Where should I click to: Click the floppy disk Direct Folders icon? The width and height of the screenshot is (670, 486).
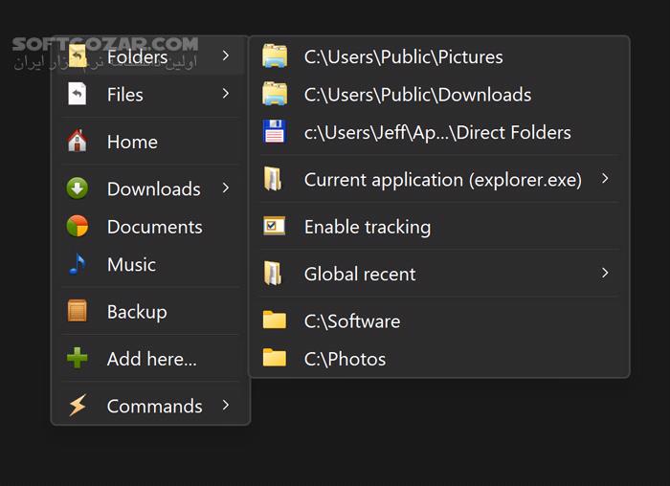275,131
